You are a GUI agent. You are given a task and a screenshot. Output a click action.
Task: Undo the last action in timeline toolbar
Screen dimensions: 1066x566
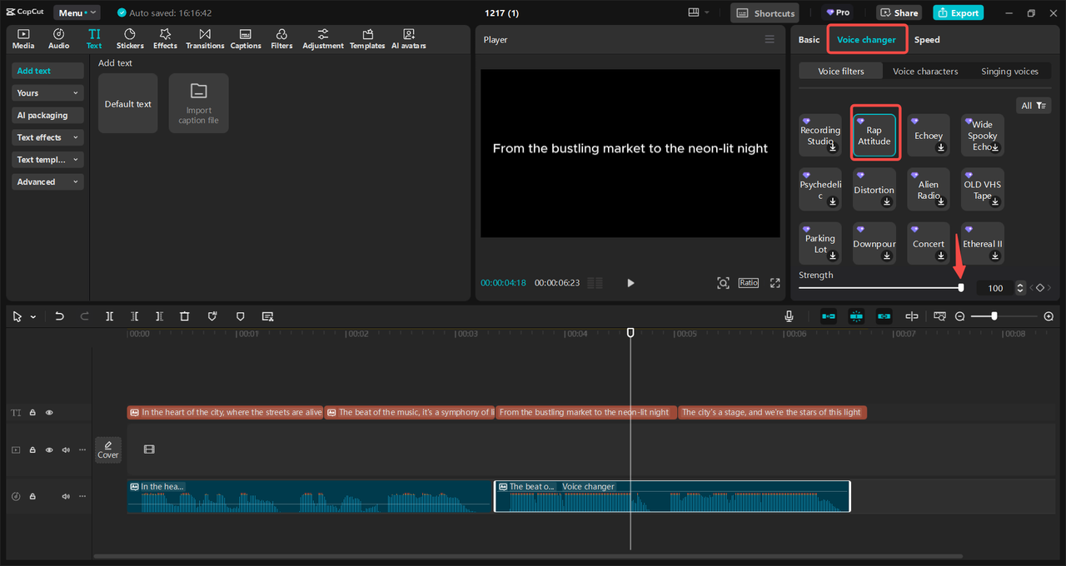point(59,316)
